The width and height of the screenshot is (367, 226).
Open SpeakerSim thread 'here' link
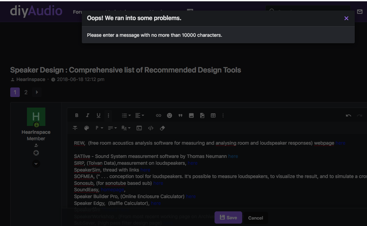click(145, 170)
